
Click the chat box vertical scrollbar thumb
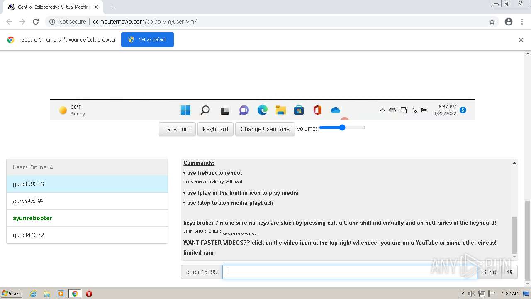(x=514, y=235)
